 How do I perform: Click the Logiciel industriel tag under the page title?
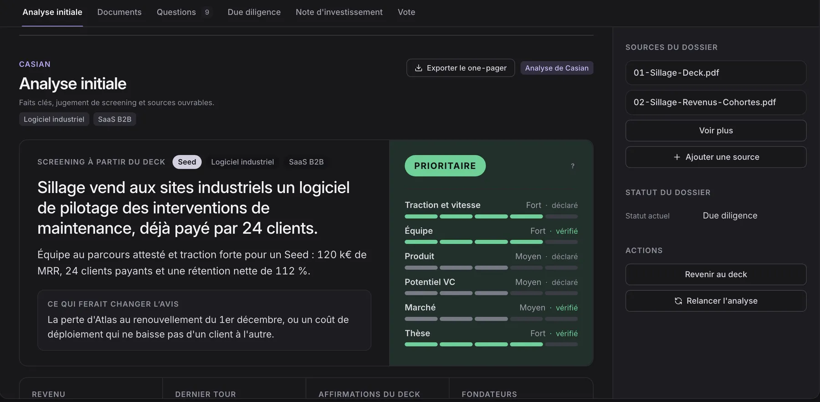click(54, 119)
